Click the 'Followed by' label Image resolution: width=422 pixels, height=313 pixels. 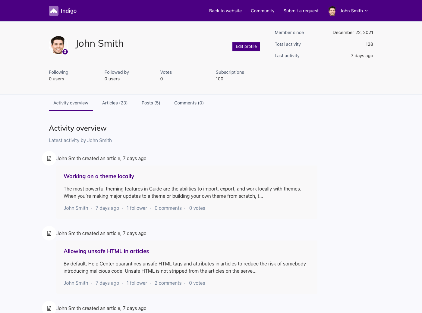pos(117,72)
